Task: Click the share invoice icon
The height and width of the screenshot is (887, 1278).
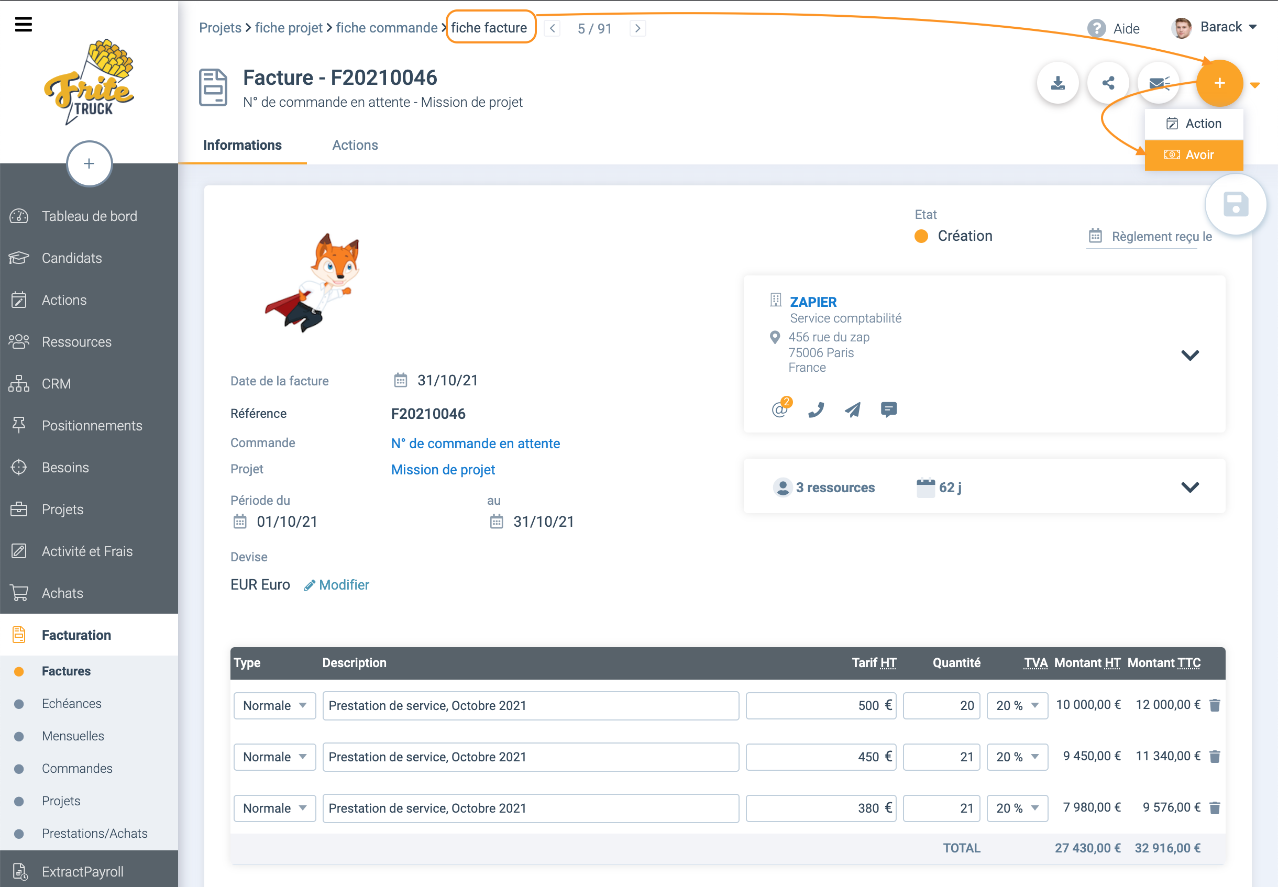Action: 1108,83
